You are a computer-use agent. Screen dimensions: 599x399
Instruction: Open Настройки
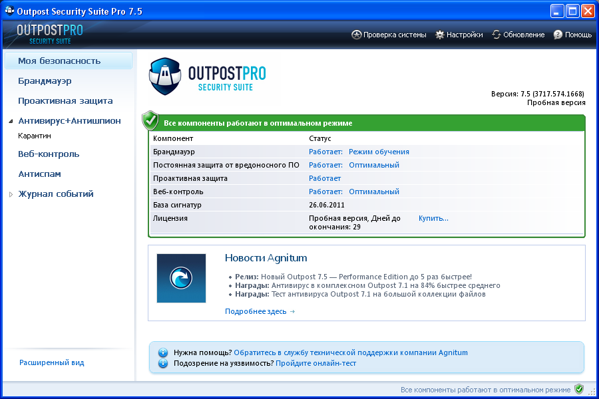click(x=459, y=35)
